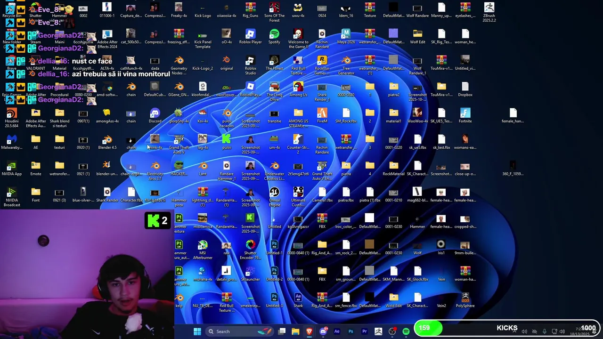Select the Roblox Studio desktop icon

[x=250, y=65]
